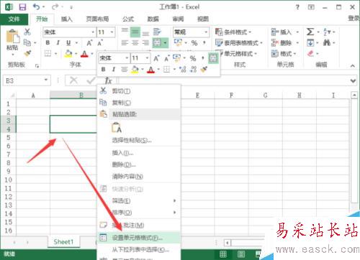
Task: Open 筛选(E) submenu in context menu
Action: tap(139, 200)
